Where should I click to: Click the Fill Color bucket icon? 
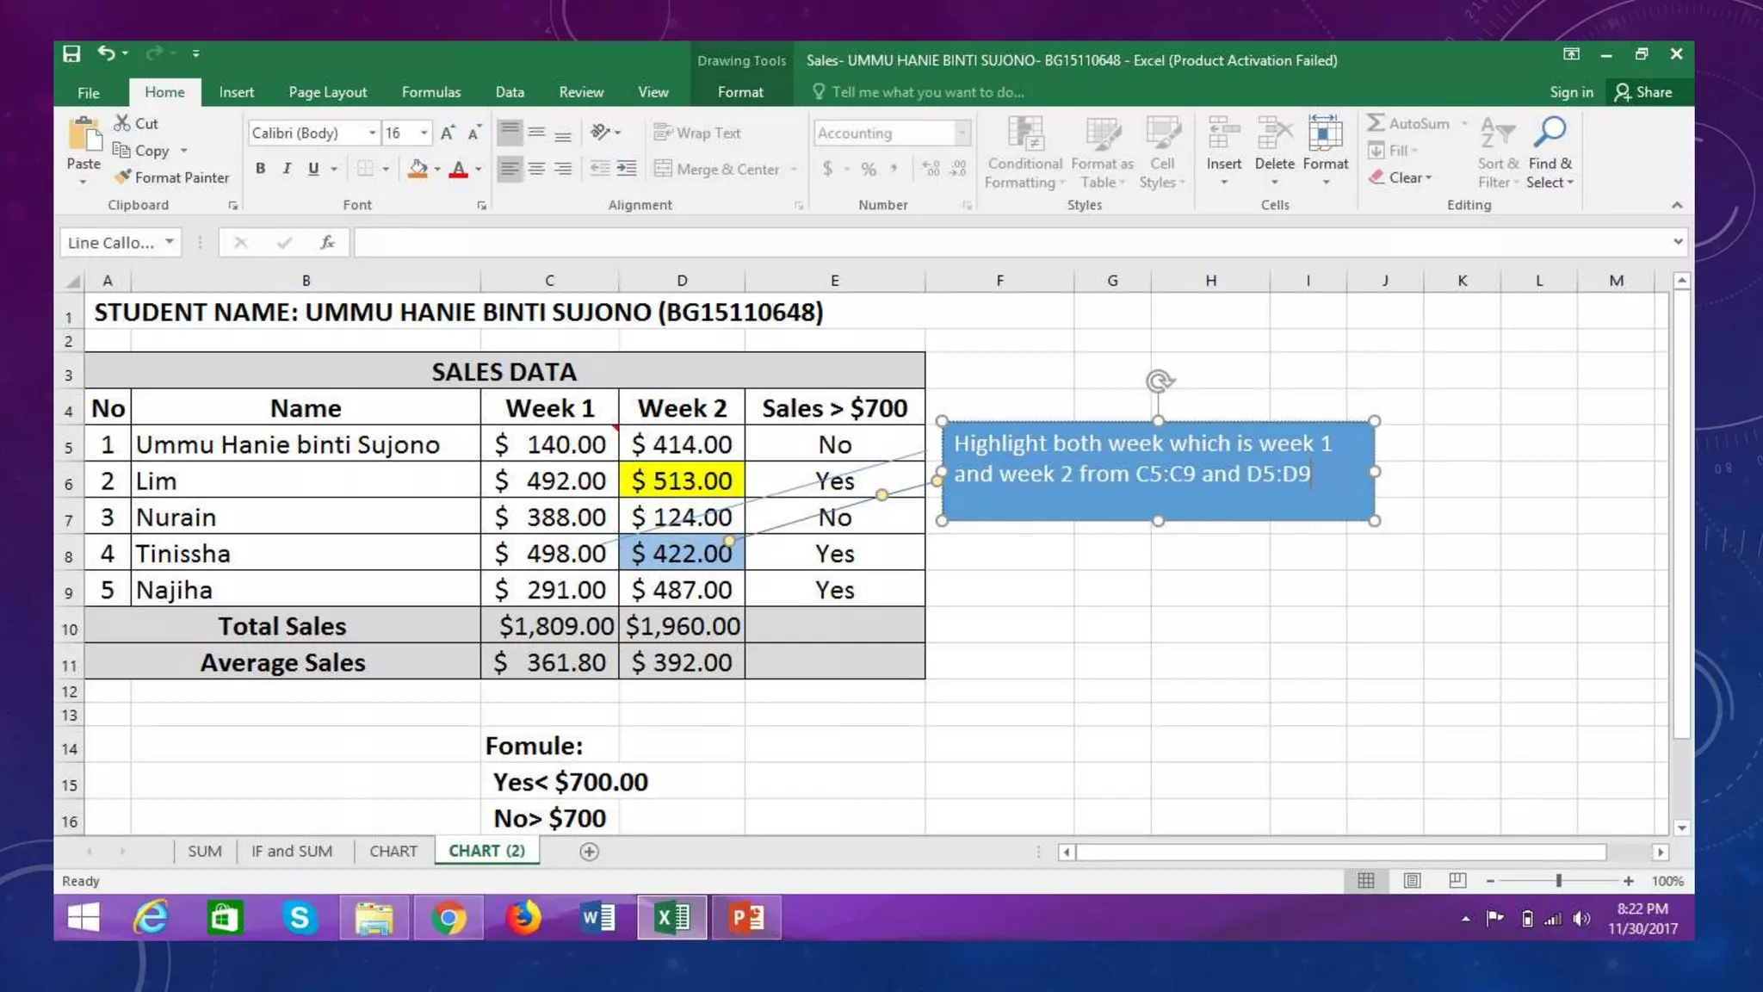click(x=418, y=169)
